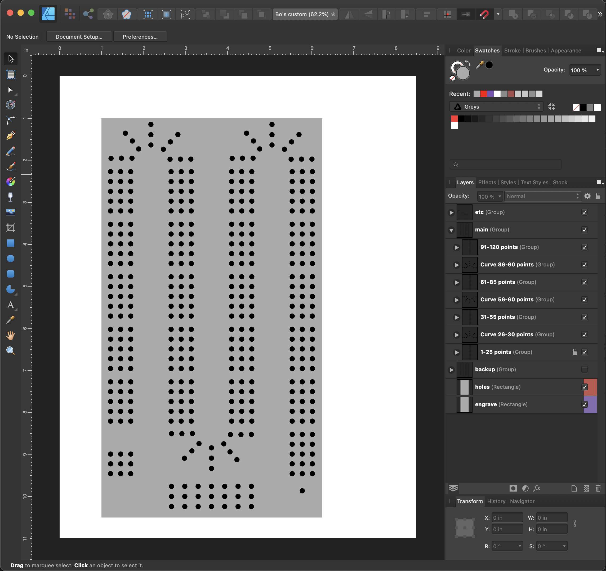This screenshot has width=606, height=571.
Task: Enable visibility of the backup group
Action: click(x=584, y=369)
